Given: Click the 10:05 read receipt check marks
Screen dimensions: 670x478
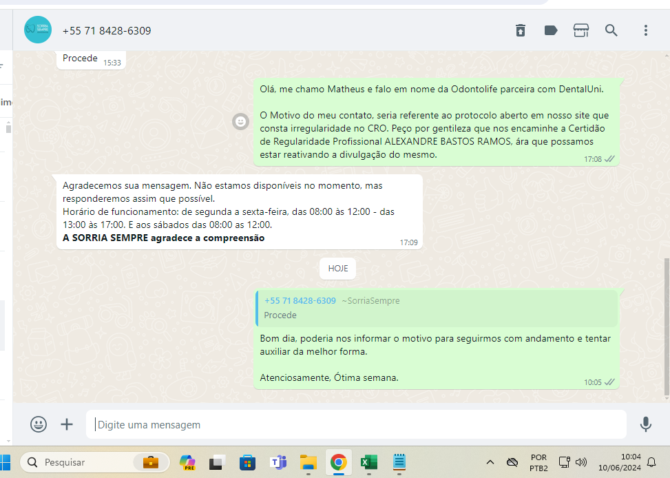Looking at the screenshot, I should tap(610, 382).
